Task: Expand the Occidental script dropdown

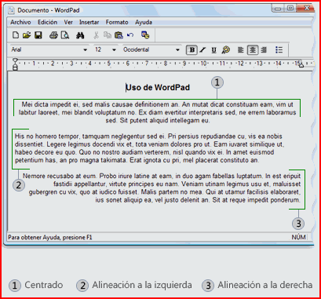Action: [x=178, y=50]
